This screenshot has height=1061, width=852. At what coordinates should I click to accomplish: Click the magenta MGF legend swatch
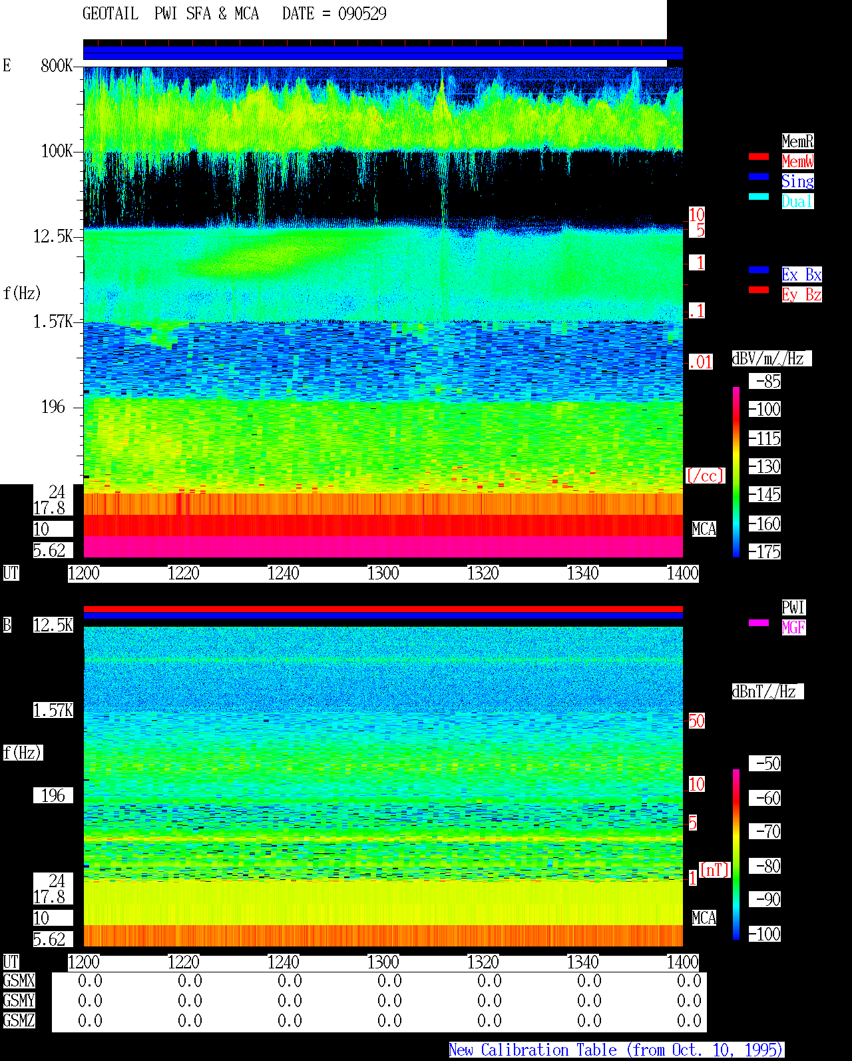tap(759, 623)
